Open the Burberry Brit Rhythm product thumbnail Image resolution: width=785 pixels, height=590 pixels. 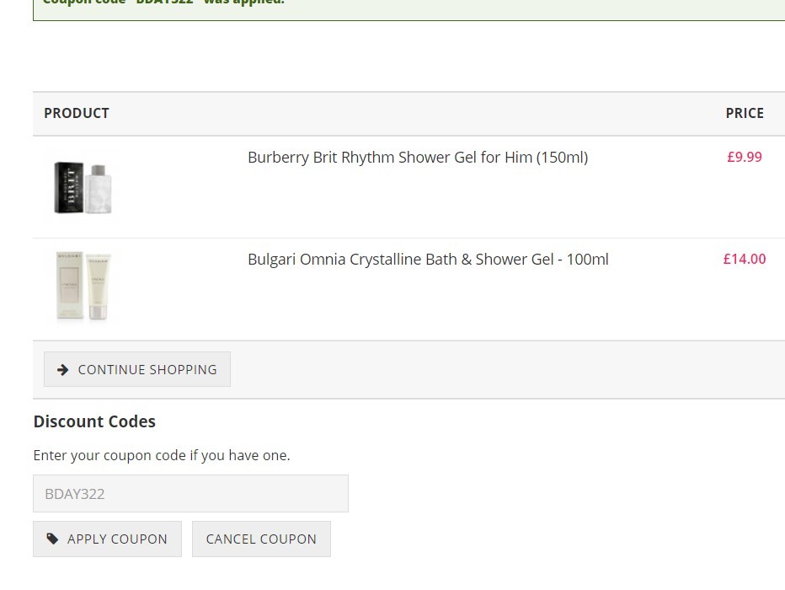(x=83, y=187)
